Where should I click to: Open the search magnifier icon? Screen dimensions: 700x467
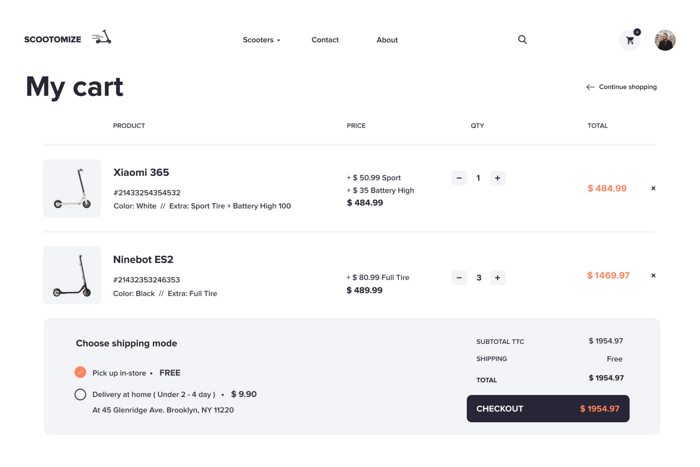[x=522, y=40]
